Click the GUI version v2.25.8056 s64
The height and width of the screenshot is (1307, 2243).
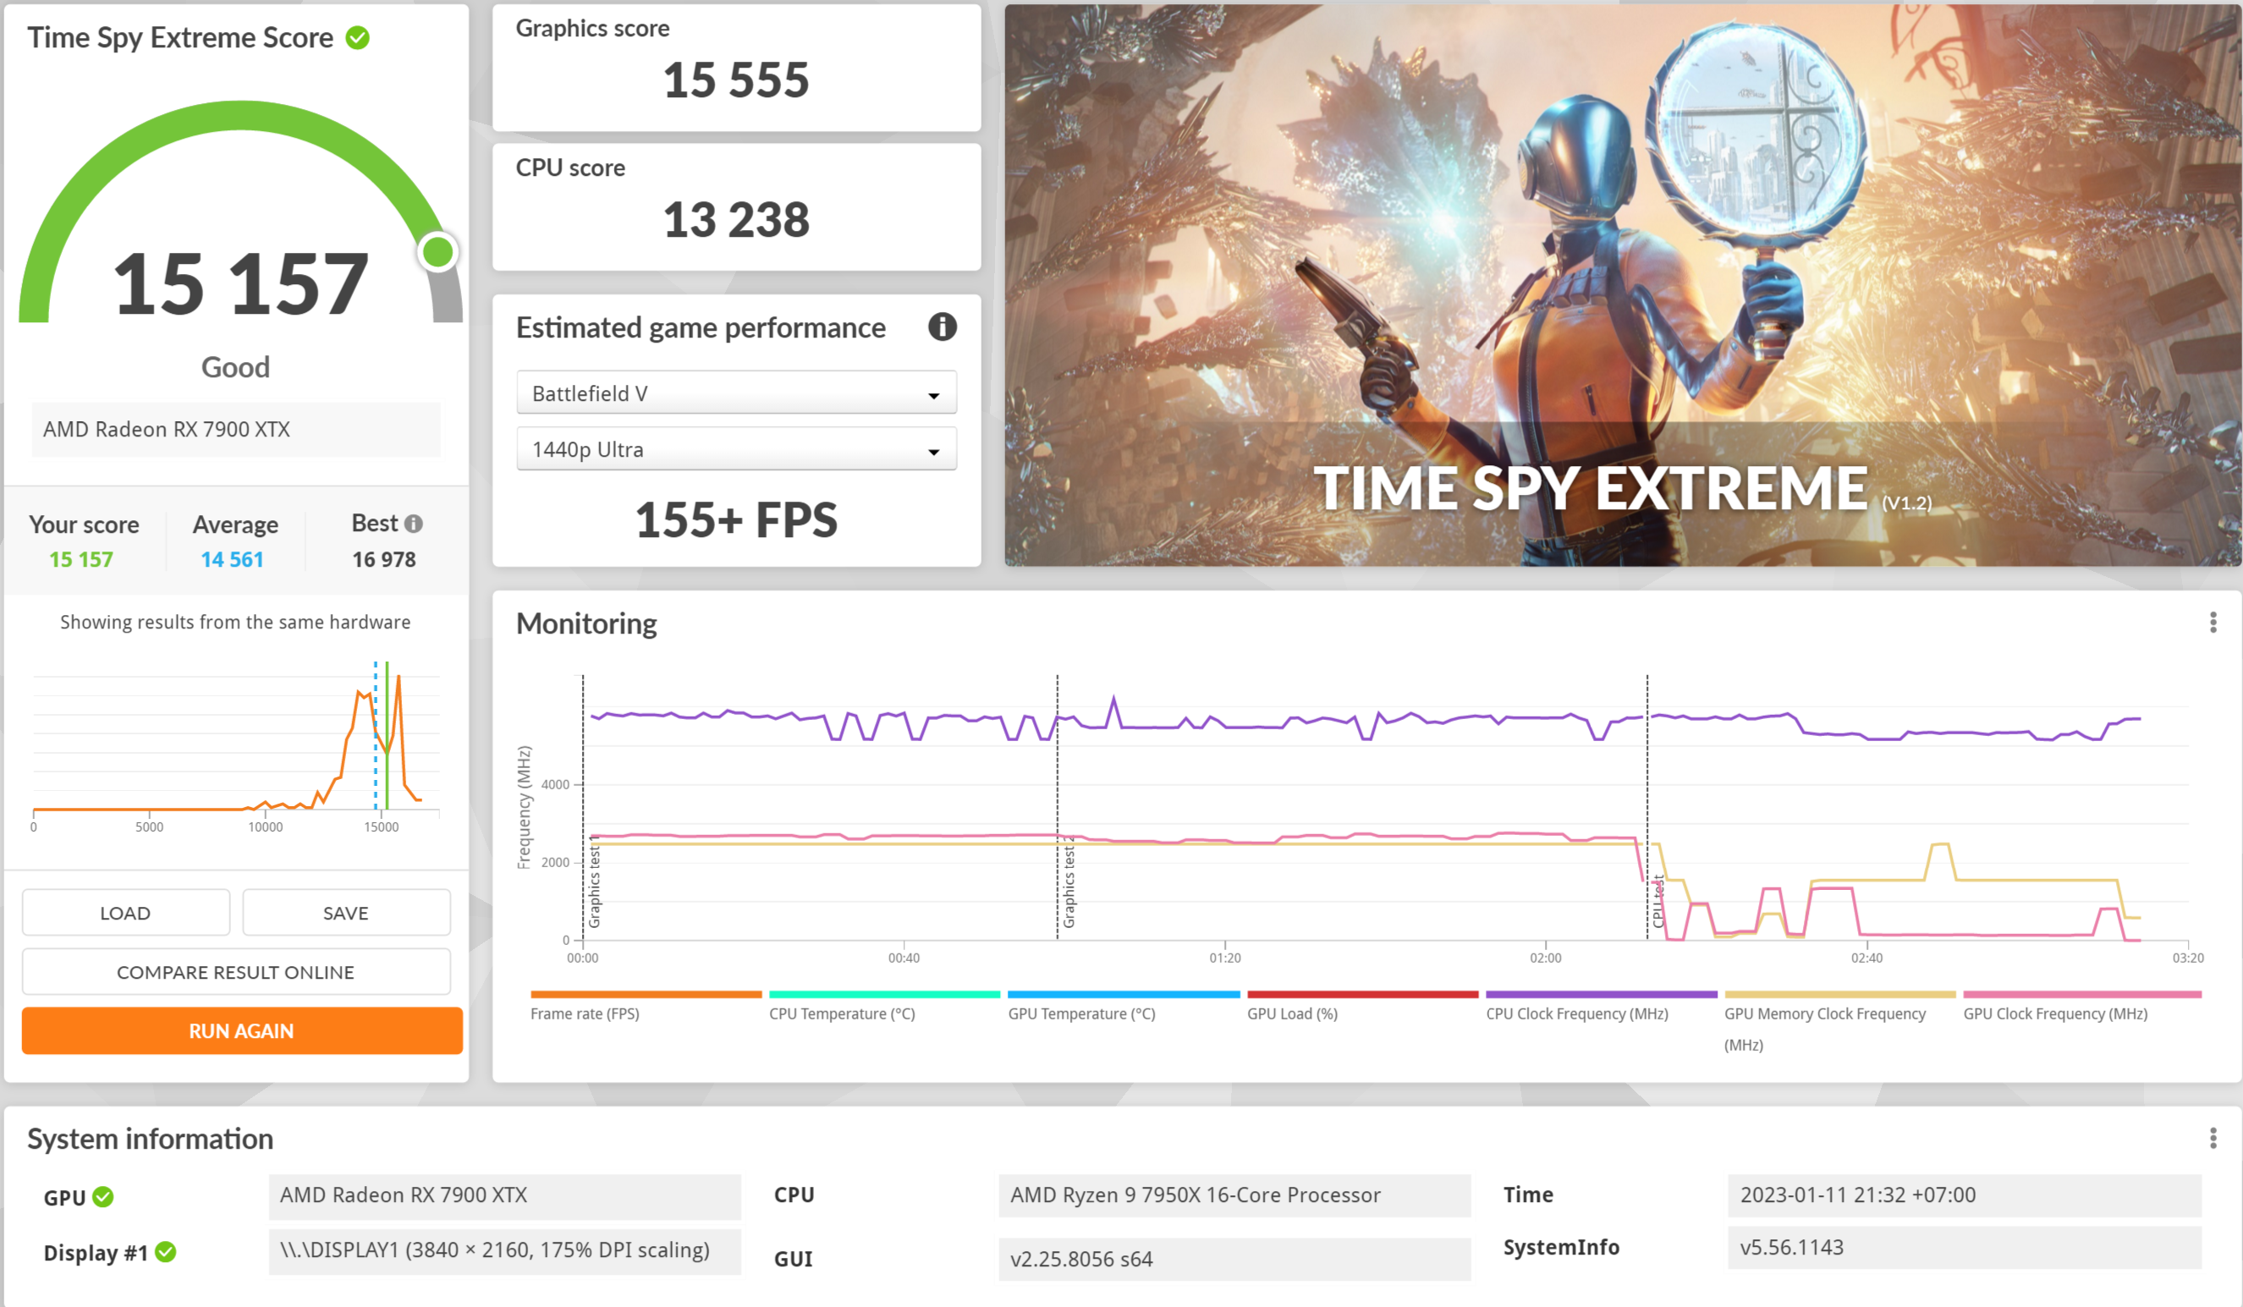[1234, 1260]
